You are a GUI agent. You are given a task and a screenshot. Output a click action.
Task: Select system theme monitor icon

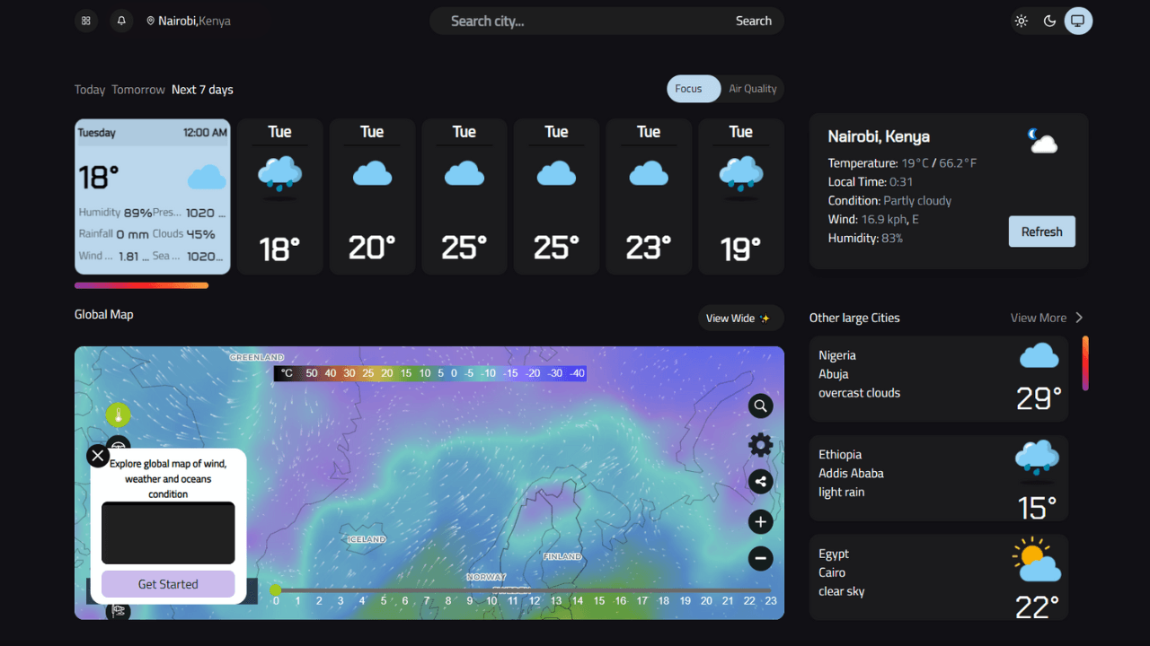(1078, 21)
